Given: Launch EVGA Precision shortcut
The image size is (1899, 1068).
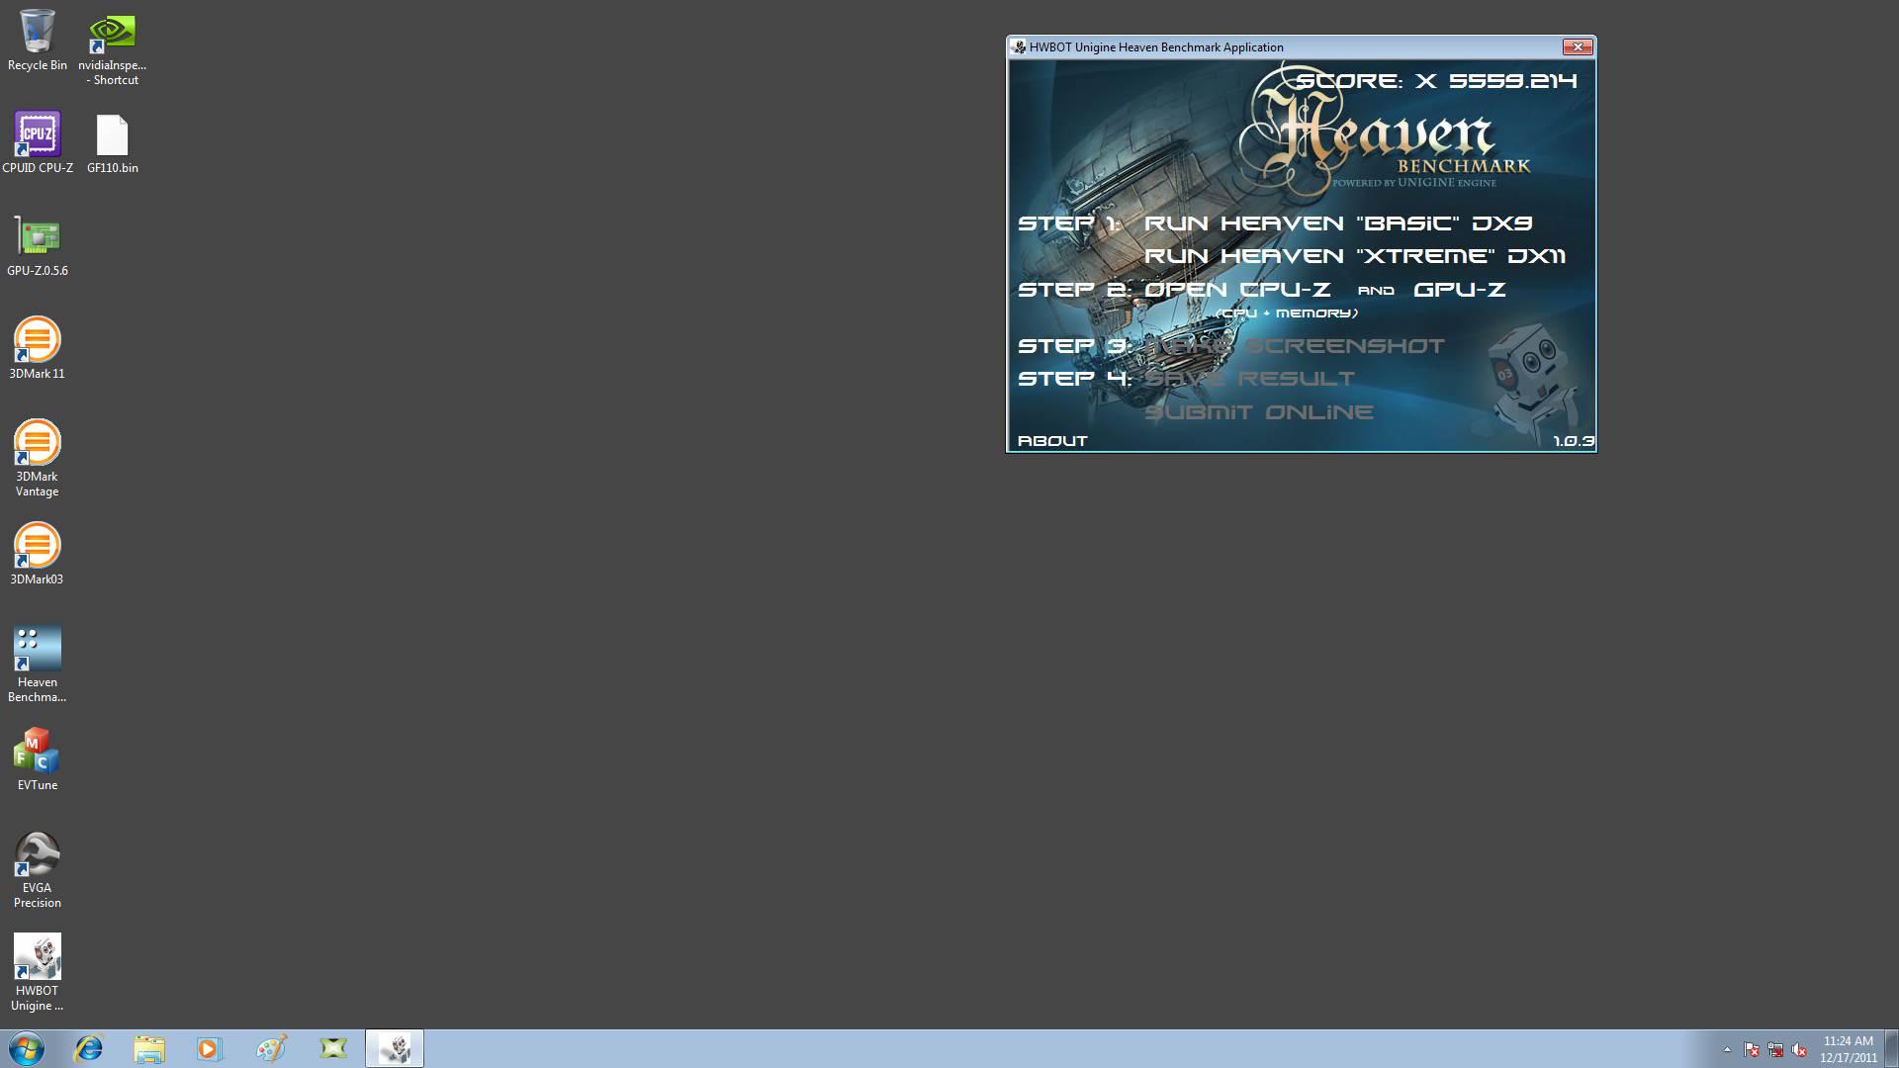Looking at the screenshot, I should tap(38, 870).
